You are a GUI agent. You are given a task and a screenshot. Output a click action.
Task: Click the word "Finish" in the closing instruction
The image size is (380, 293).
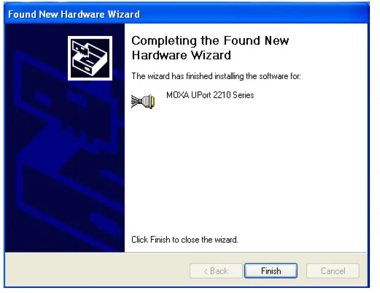(x=160, y=240)
